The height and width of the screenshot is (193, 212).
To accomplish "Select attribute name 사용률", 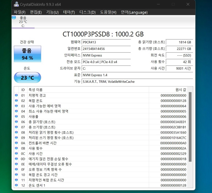I will 33,117.
